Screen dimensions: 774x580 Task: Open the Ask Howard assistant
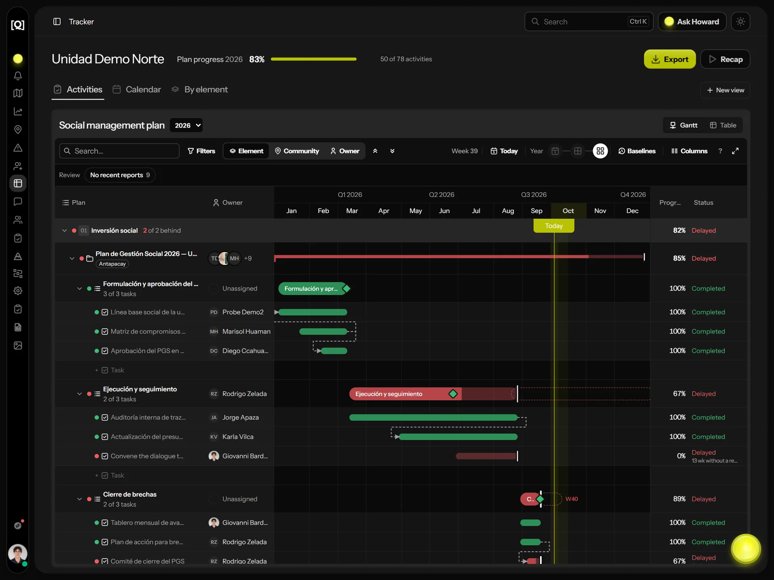[692, 21]
